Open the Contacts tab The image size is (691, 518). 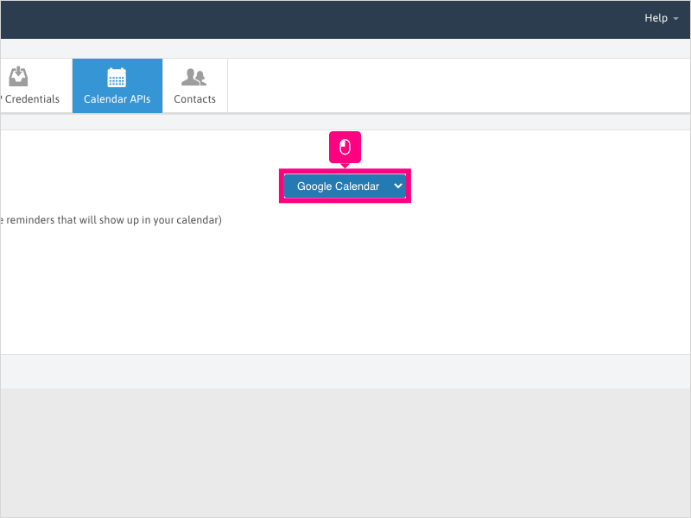click(195, 85)
